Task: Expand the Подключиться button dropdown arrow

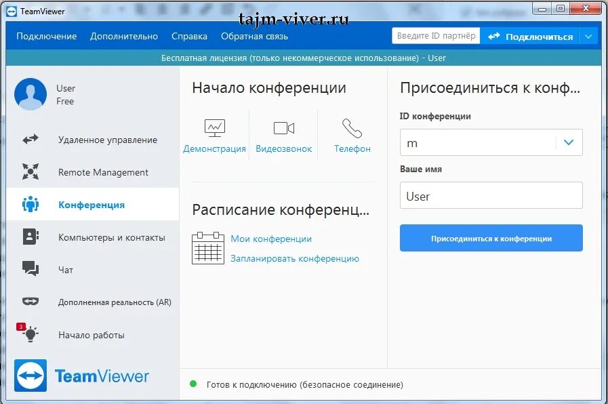Action: pos(588,37)
